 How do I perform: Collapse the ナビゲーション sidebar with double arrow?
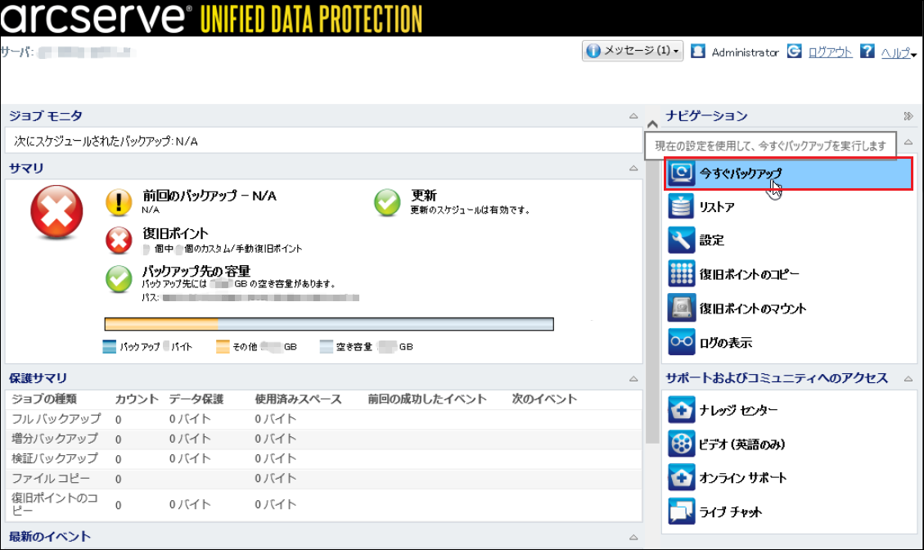(908, 116)
